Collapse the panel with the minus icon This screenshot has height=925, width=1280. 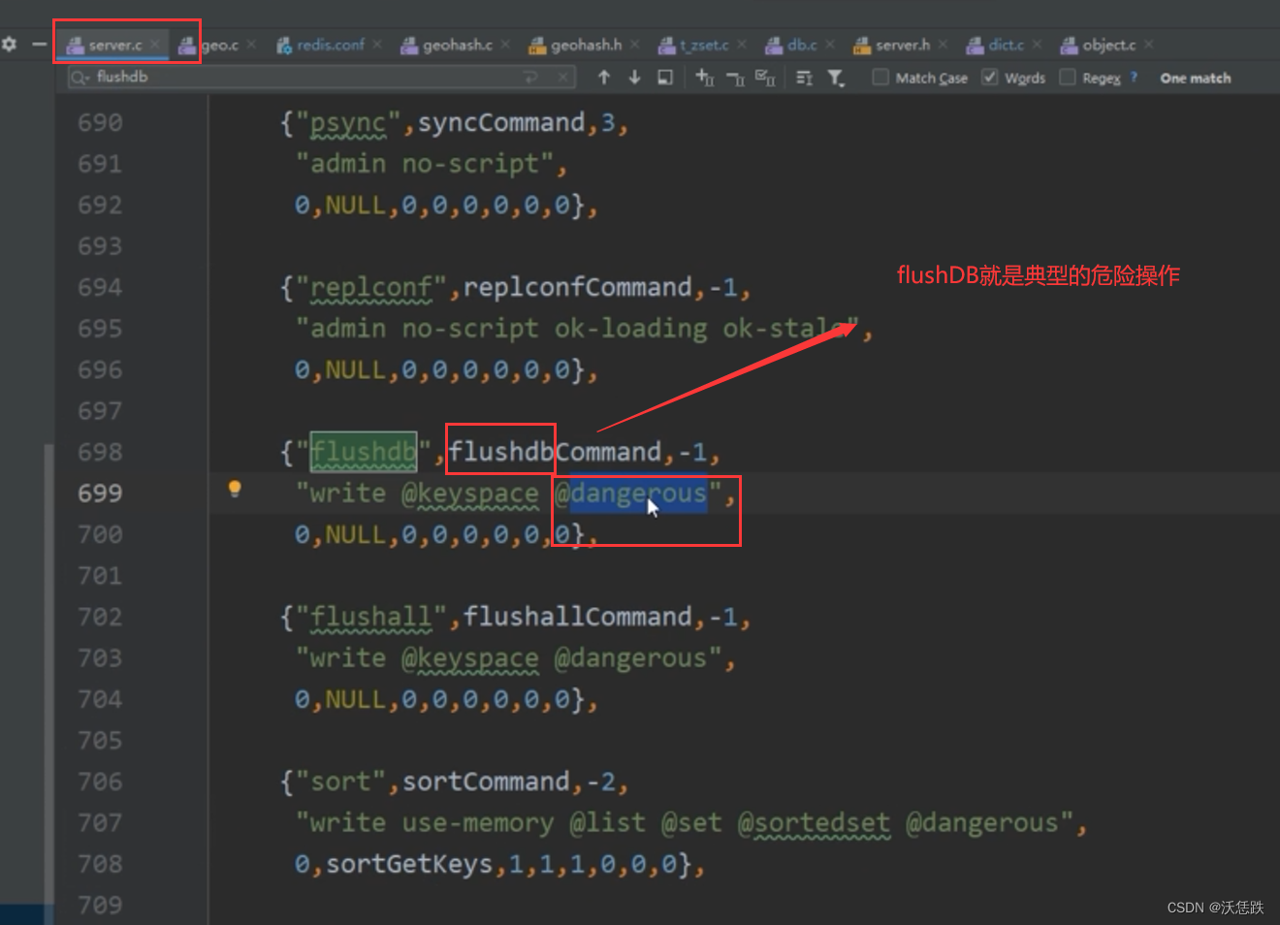coord(40,44)
